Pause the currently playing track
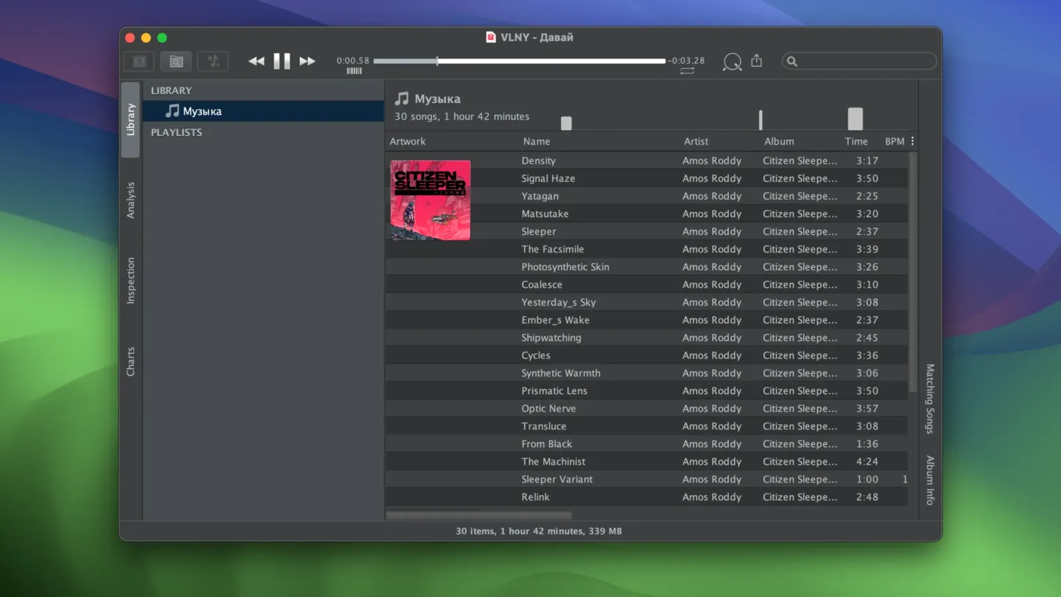 [281, 60]
